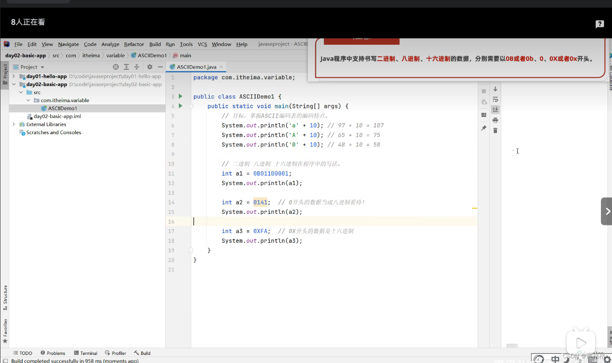
Task: Close the ASCIIDemo1.java tab with its x
Action: pyautogui.click(x=221, y=67)
